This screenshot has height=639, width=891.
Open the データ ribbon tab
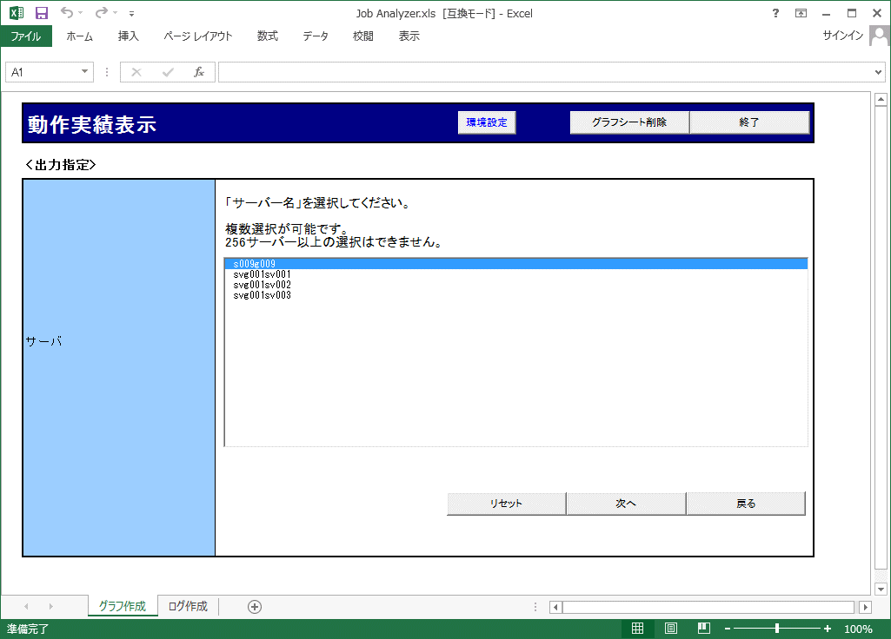pos(316,36)
